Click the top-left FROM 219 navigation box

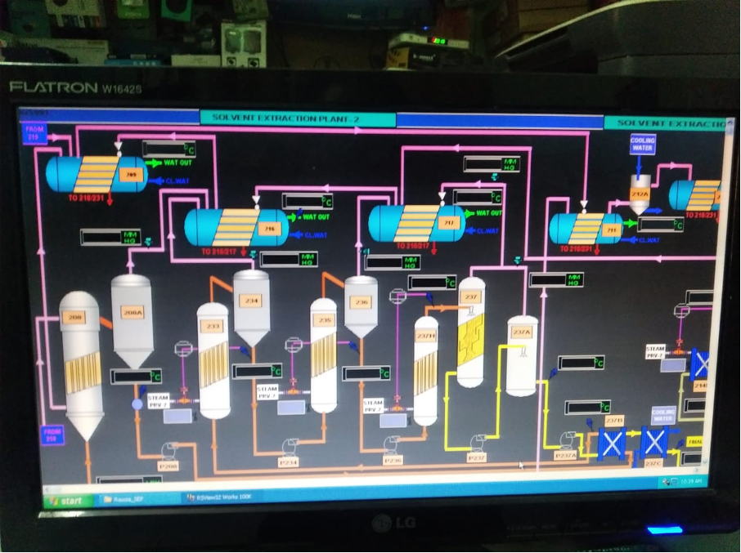pyautogui.click(x=34, y=133)
